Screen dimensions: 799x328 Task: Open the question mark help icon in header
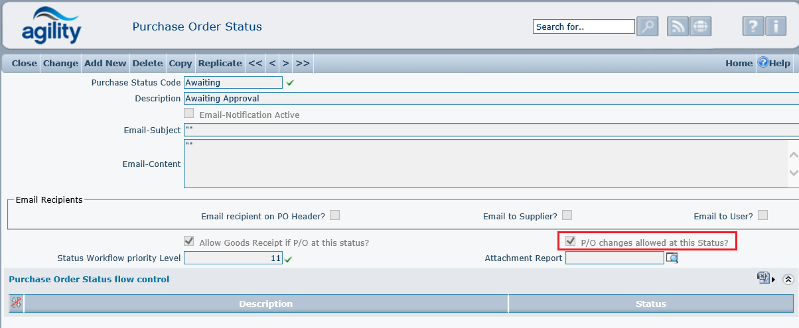[x=753, y=27]
